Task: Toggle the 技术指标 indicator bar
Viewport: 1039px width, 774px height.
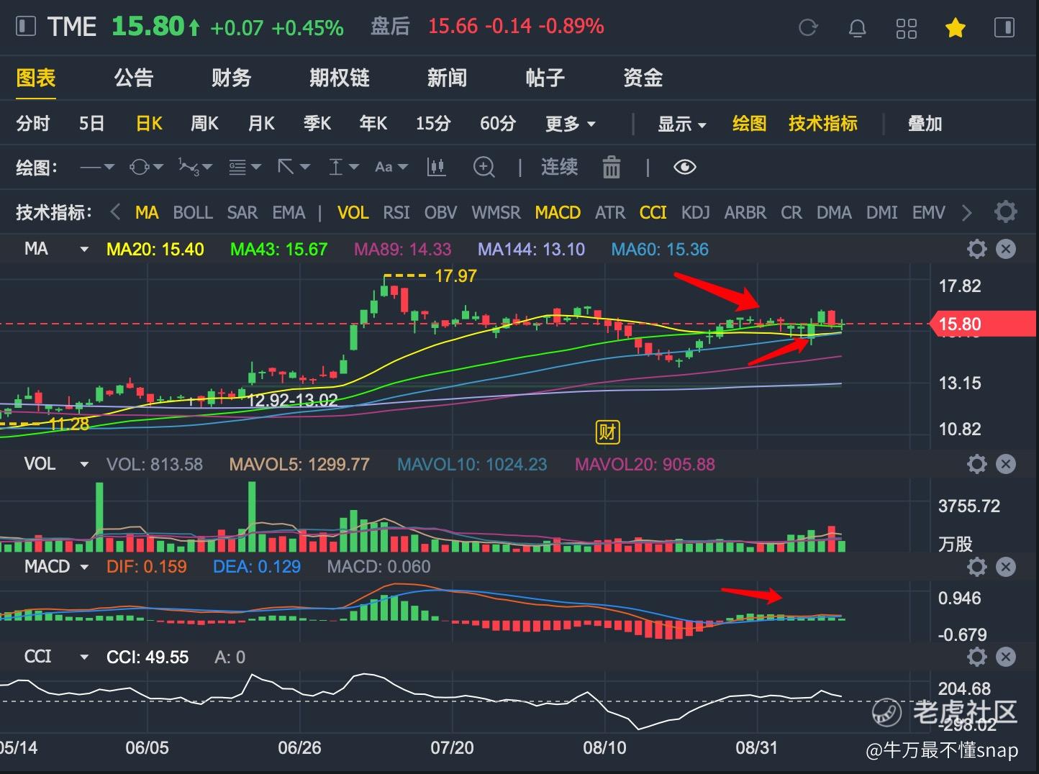Action: [x=823, y=124]
